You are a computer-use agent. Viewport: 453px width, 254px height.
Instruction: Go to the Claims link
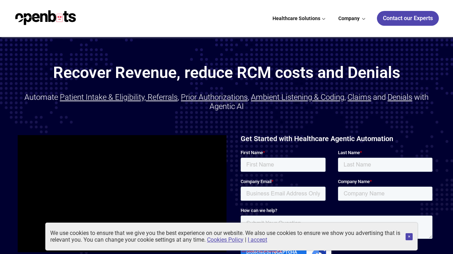click(x=359, y=97)
